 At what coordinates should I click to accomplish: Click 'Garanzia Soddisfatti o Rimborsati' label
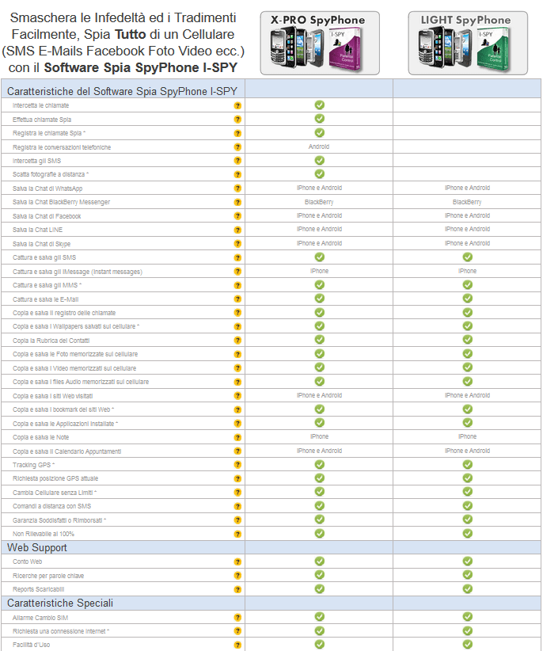click(x=59, y=520)
